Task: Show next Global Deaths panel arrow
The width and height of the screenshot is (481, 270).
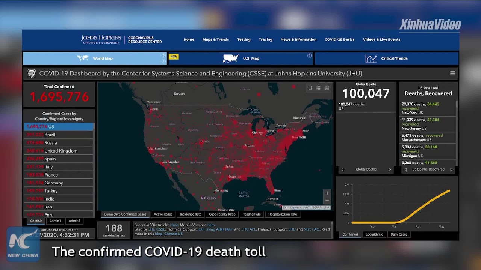Action: pyautogui.click(x=390, y=169)
